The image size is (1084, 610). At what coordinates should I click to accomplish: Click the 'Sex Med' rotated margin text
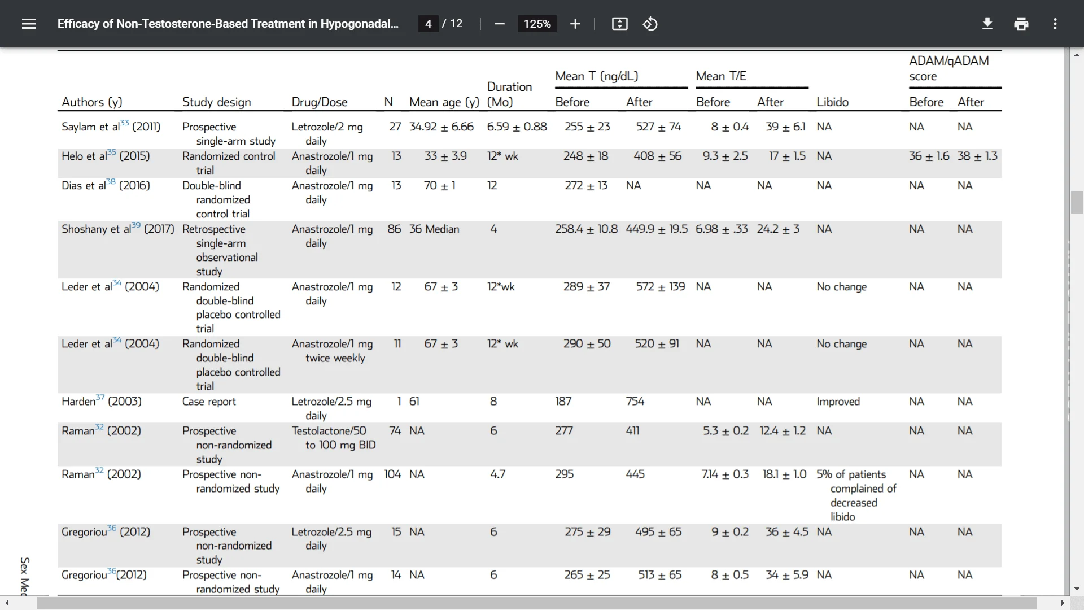tap(25, 576)
